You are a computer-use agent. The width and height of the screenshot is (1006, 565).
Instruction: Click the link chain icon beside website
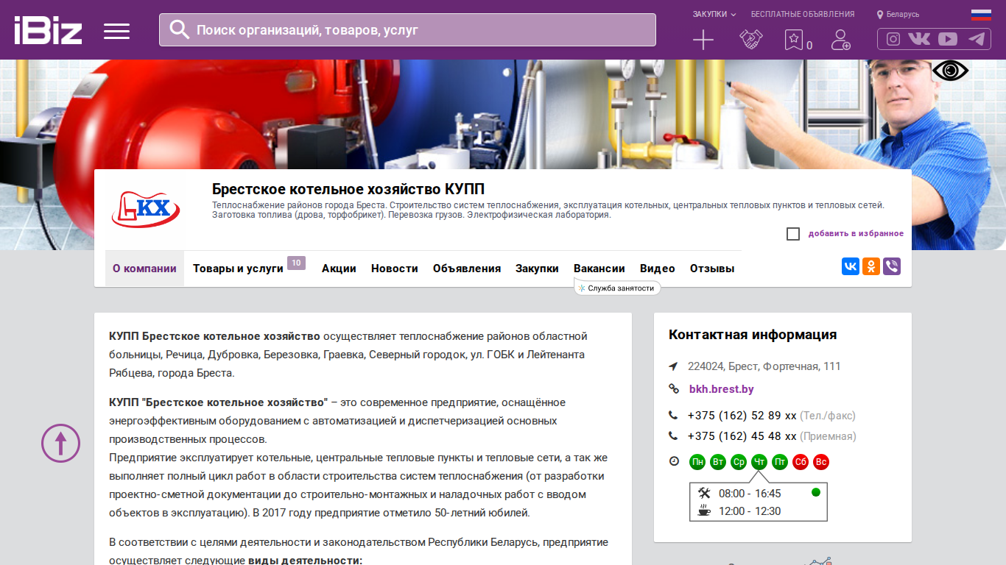tap(673, 389)
